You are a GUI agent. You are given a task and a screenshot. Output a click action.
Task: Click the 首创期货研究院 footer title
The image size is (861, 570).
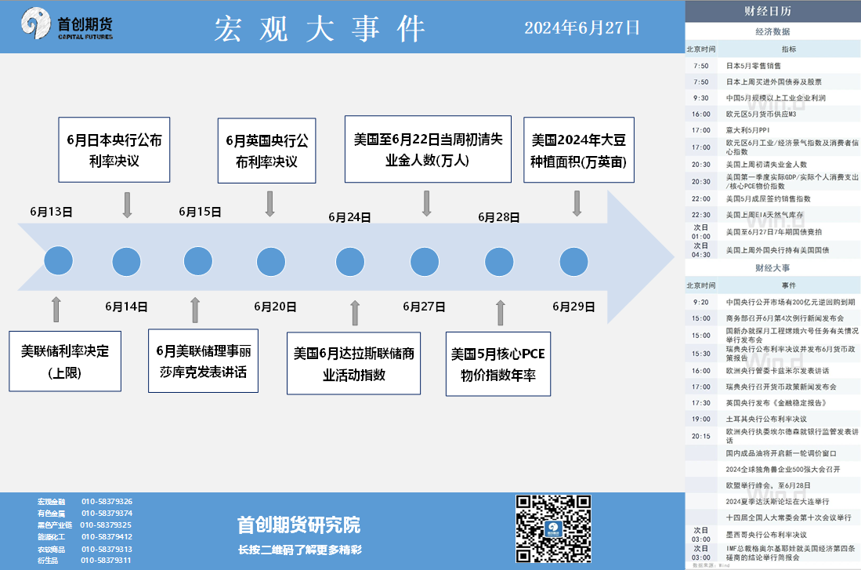click(x=298, y=525)
